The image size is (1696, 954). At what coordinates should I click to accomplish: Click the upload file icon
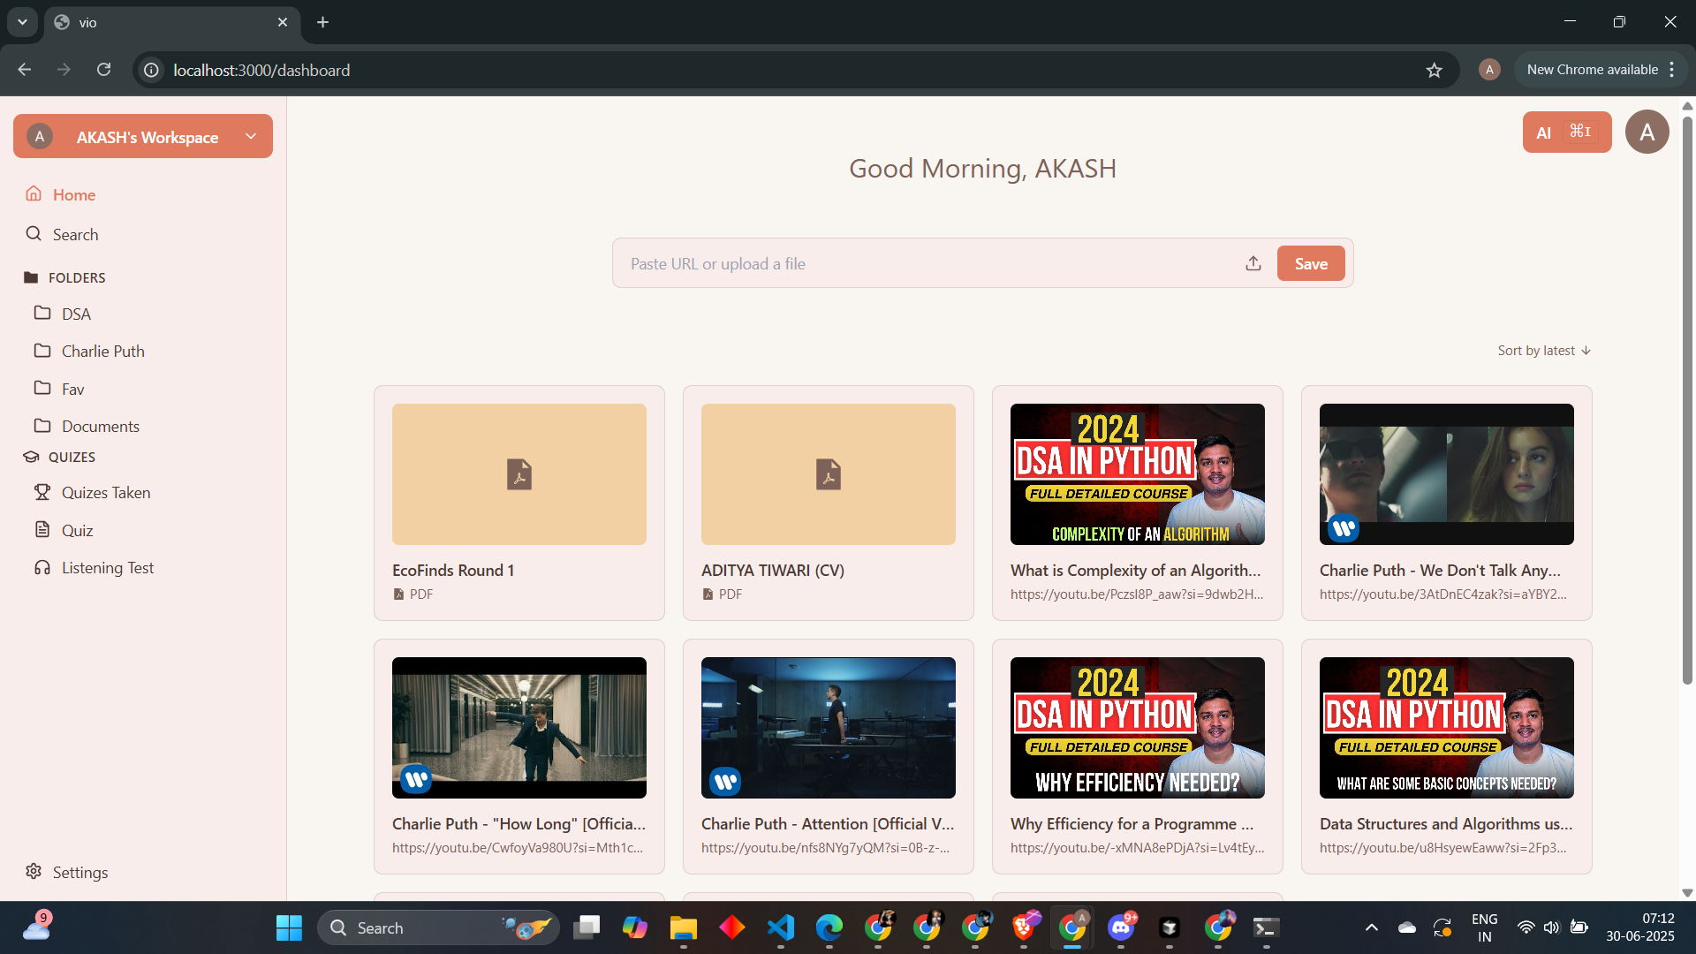(x=1253, y=263)
